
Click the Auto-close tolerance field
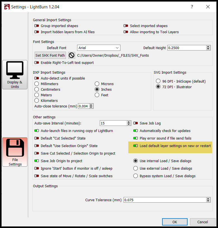[x=84, y=106]
